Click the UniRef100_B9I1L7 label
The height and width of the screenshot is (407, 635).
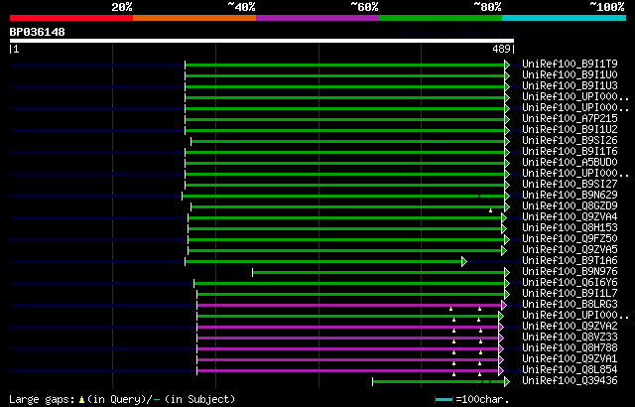(570, 294)
